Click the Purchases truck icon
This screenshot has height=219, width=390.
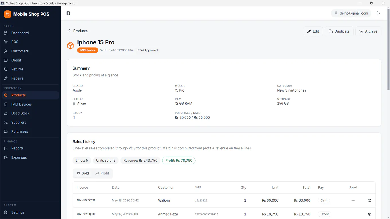[6, 131]
